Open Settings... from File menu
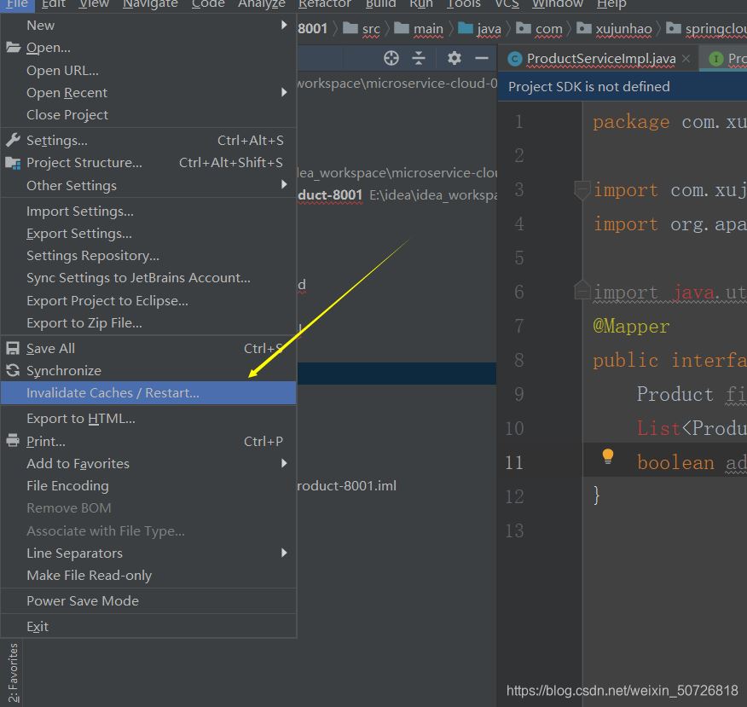Viewport: 747px width, 707px height. pyautogui.click(x=148, y=141)
